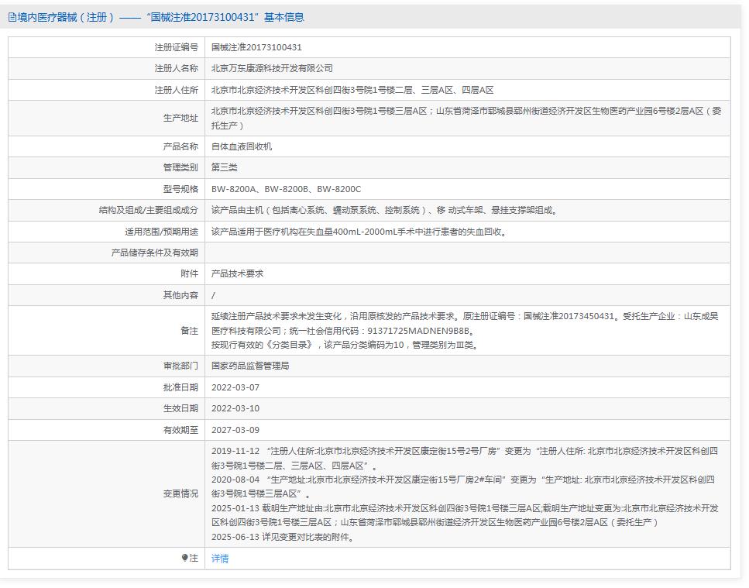Select registration number 国械注准20173100431 value cell

click(x=256, y=47)
